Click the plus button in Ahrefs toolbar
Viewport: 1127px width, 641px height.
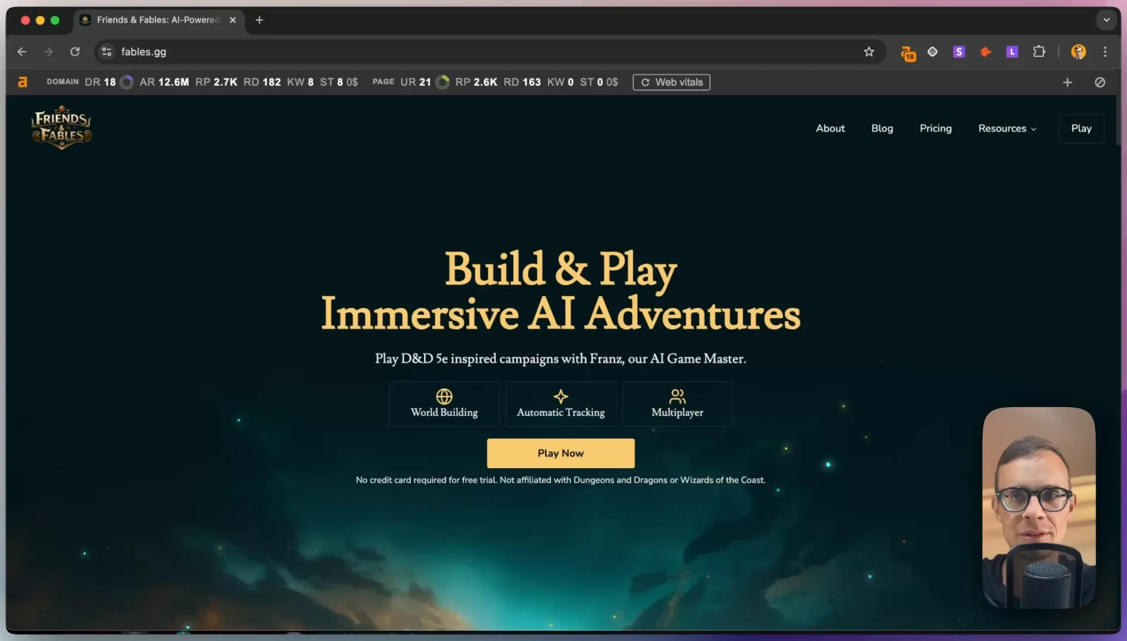[1067, 82]
